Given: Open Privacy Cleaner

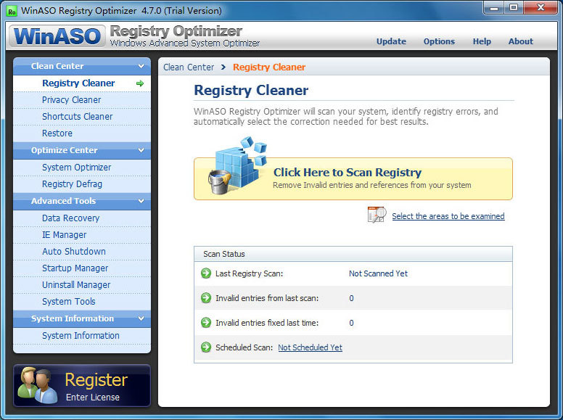Looking at the screenshot, I should [x=82, y=100].
